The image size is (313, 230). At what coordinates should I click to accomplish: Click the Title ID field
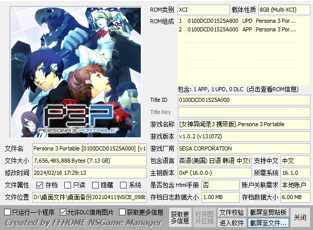coord(244,100)
